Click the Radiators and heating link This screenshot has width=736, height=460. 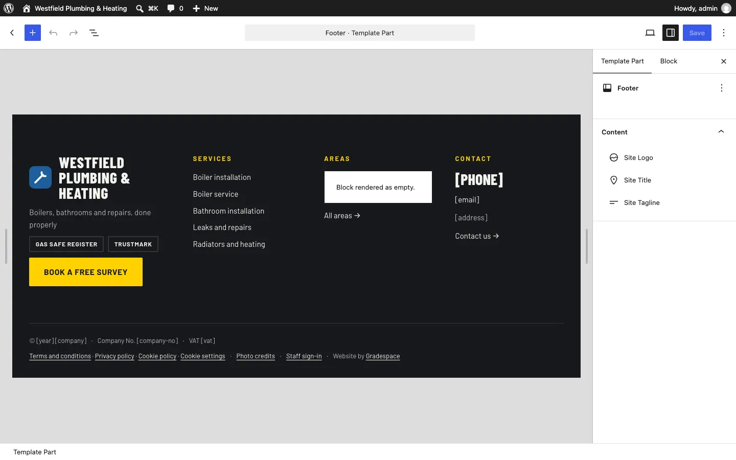point(229,244)
